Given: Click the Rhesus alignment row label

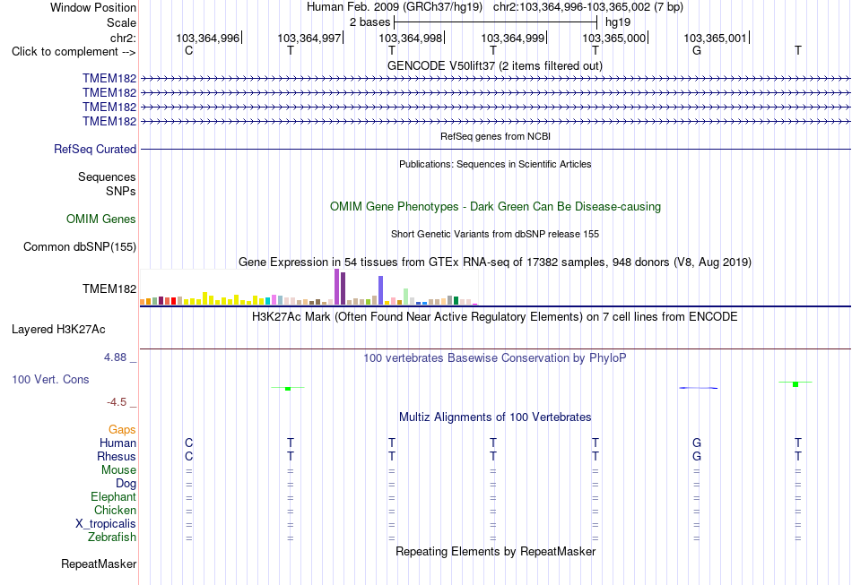Looking at the screenshot, I should (117, 457).
